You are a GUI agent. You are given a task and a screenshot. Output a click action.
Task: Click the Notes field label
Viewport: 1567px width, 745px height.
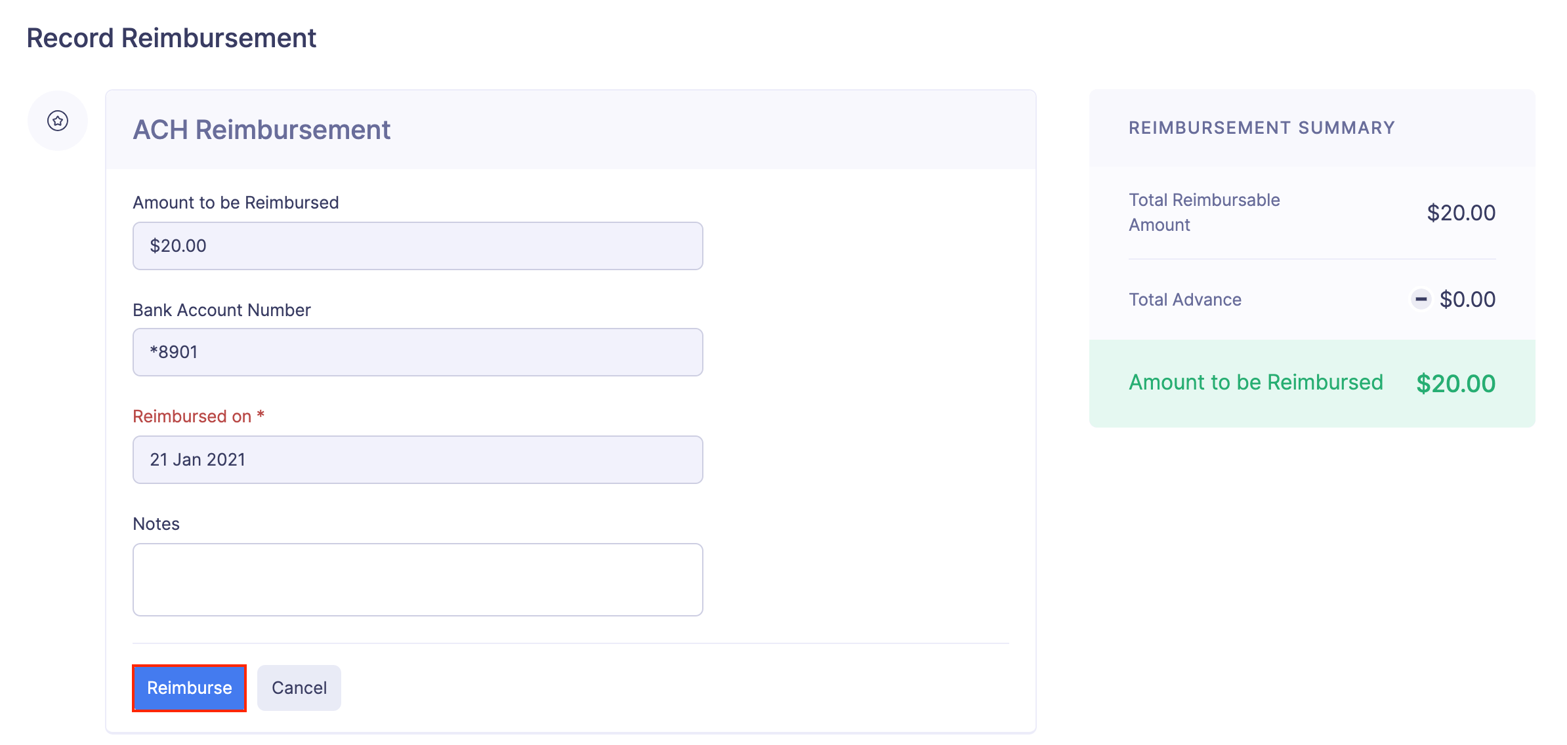[x=156, y=524]
